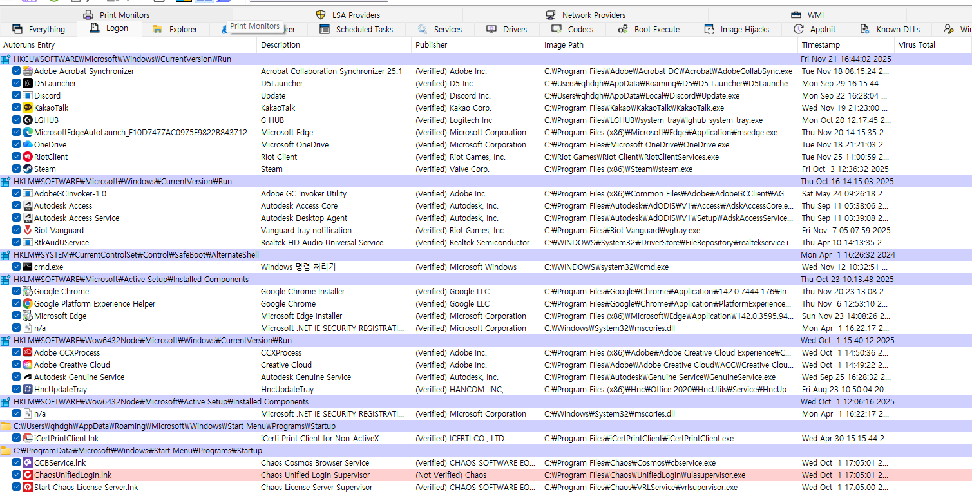The width and height of the screenshot is (972, 494).
Task: Switch to the Boot Execute tab
Action: 649,29
